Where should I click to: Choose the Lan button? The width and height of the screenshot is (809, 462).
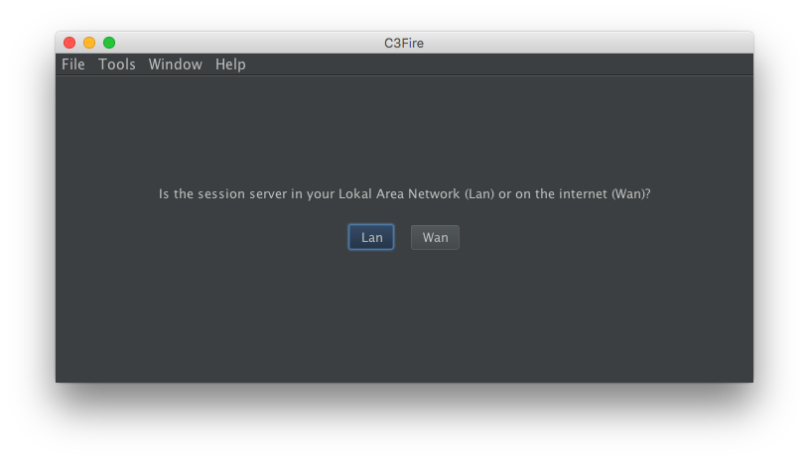(371, 237)
